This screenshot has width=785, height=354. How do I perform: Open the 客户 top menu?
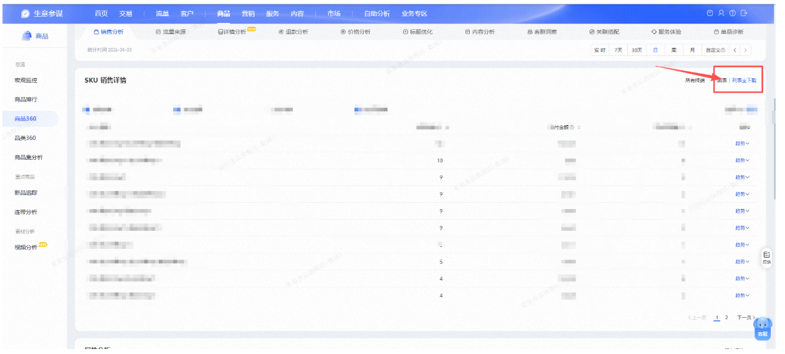coord(187,14)
